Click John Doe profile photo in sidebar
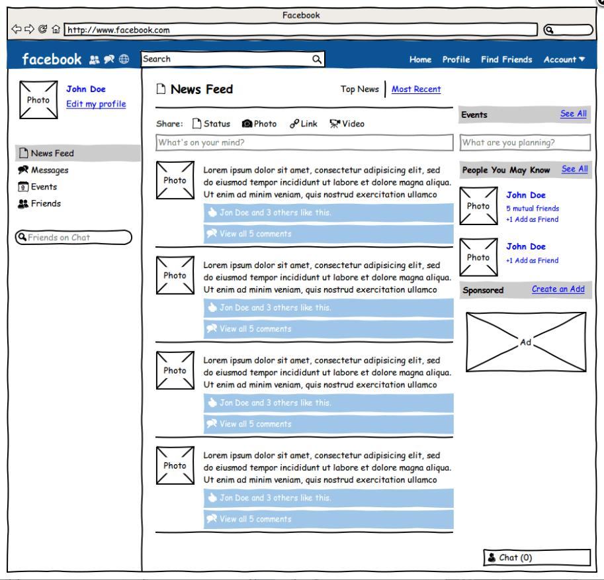 pos(38,99)
